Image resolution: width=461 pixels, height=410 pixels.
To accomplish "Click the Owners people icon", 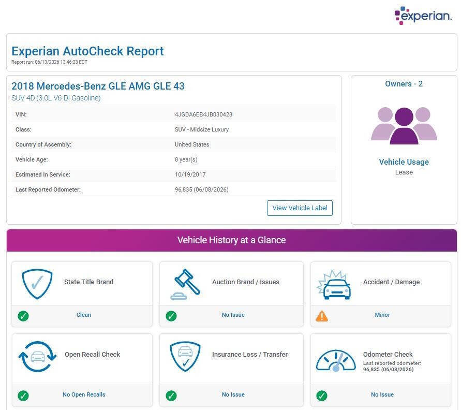I will pos(404,126).
